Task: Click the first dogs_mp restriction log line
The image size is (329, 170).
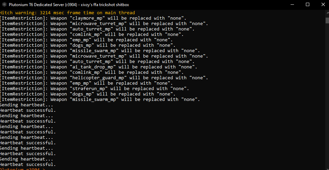Action: [x=87, y=45]
